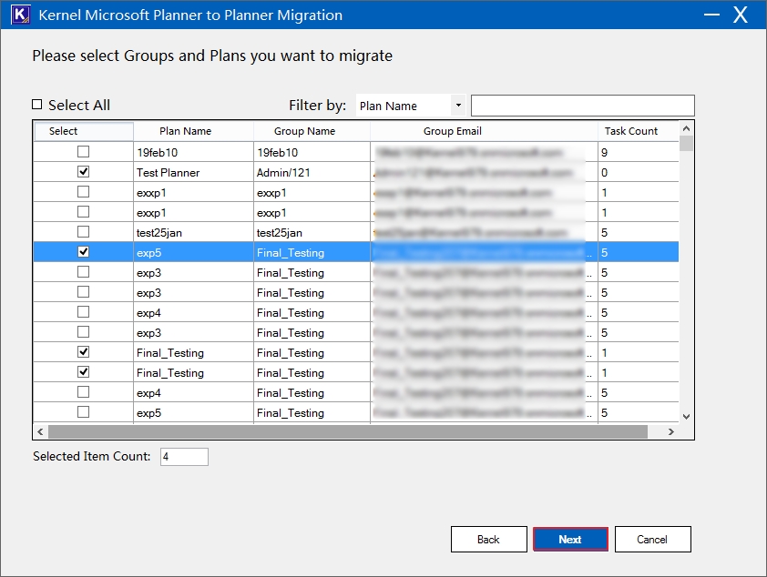Go Back to previous step
The image size is (767, 577).
click(x=488, y=540)
